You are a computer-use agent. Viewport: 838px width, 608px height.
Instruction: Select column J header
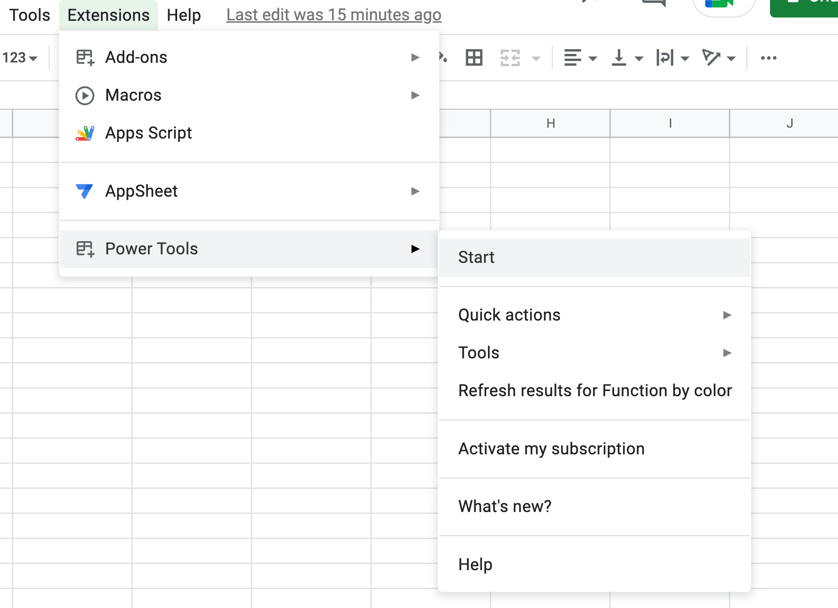coord(784,123)
